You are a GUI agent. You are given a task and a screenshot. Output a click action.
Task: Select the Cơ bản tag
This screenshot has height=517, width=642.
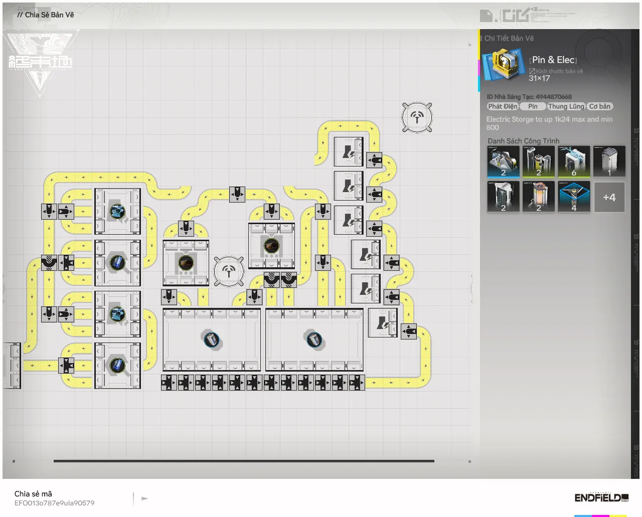click(600, 106)
